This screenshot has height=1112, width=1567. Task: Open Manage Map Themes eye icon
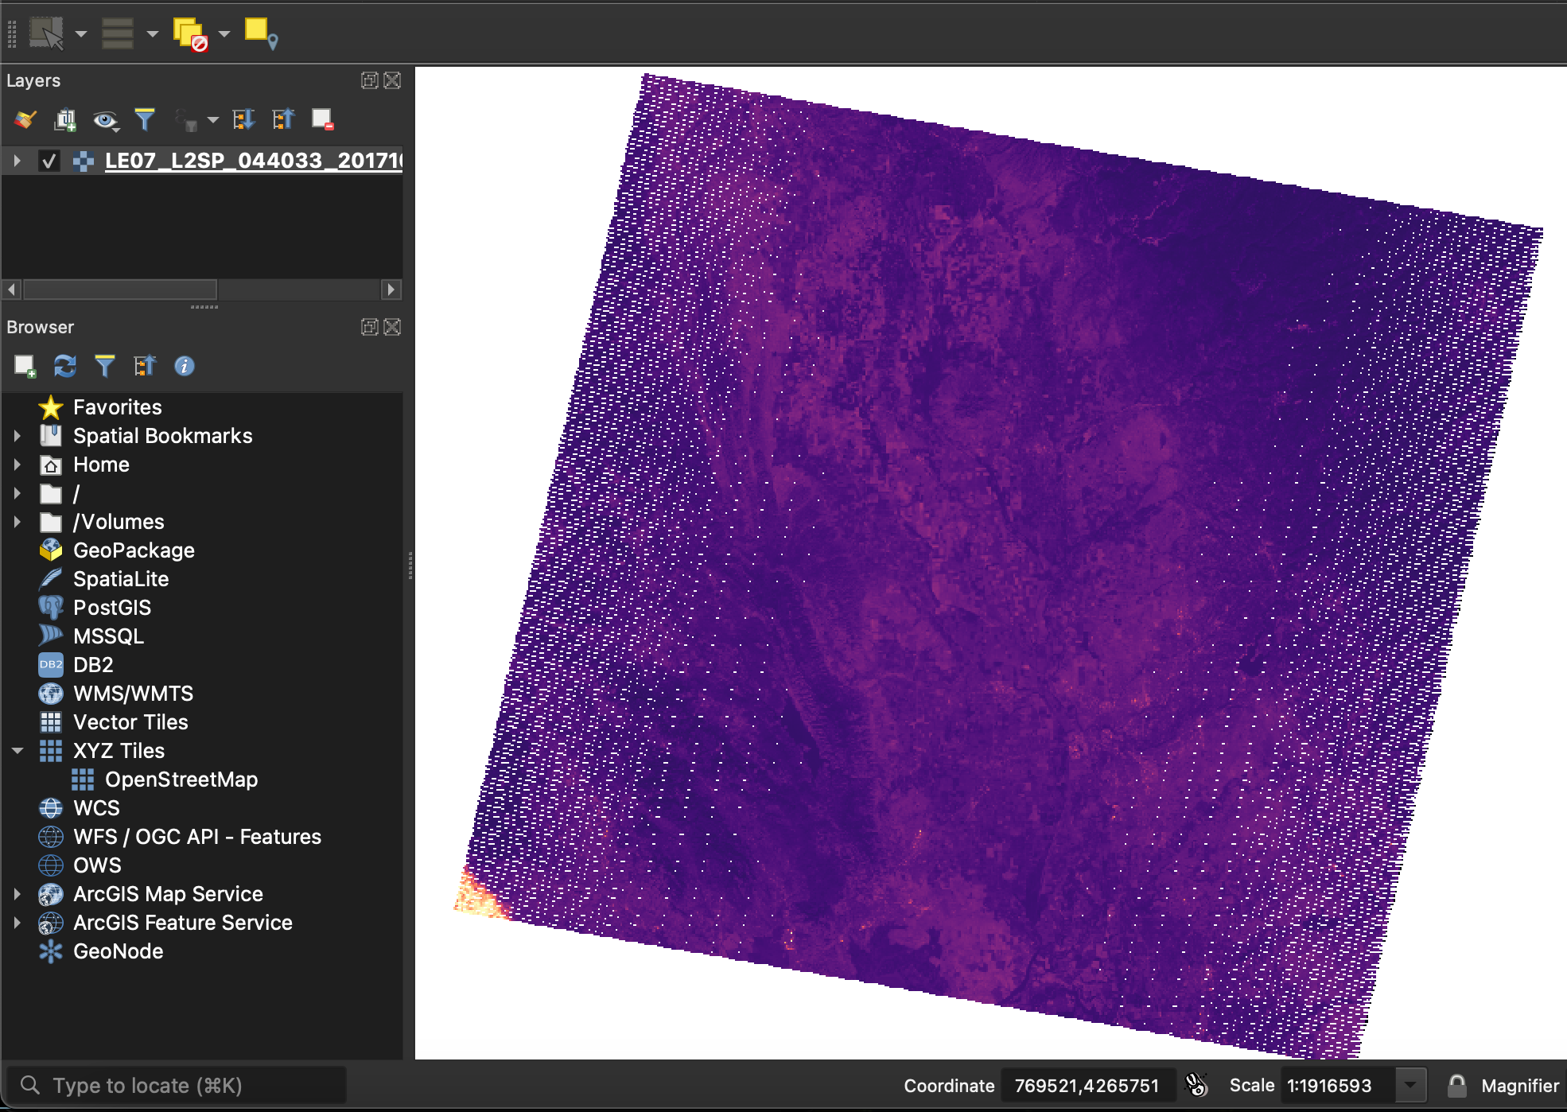point(104,119)
